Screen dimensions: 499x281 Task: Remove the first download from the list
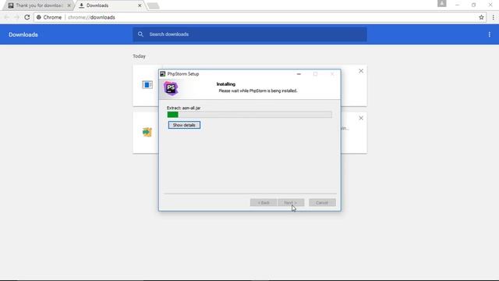(361, 71)
